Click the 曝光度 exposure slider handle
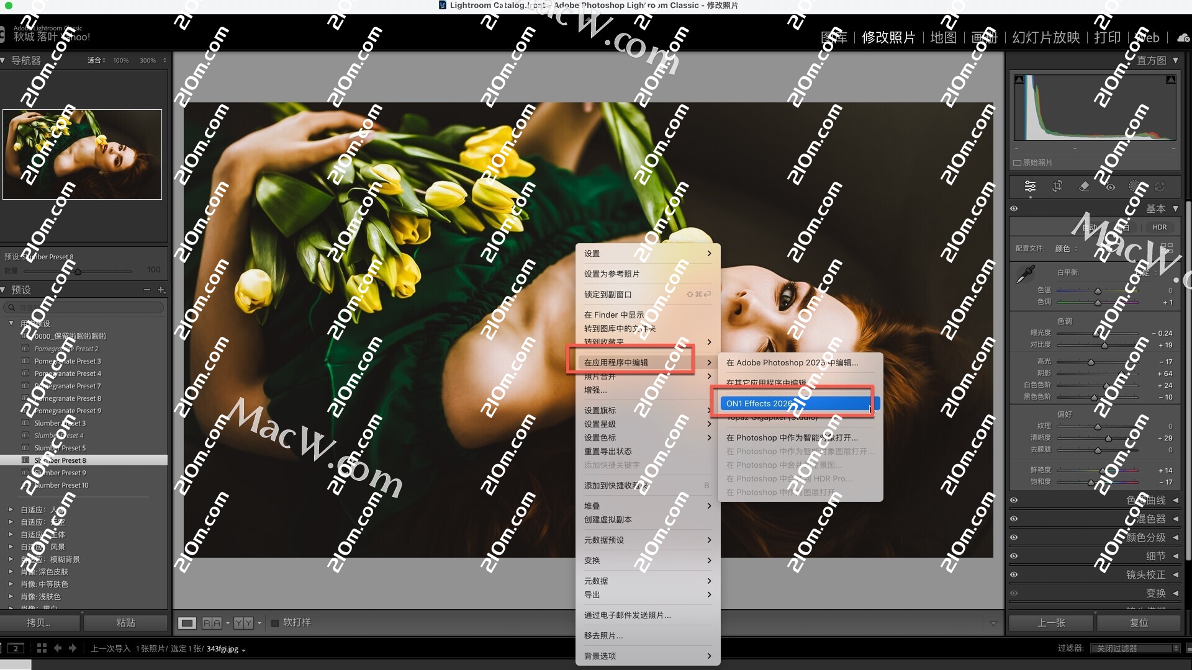This screenshot has height=670, width=1192. click(x=1097, y=333)
